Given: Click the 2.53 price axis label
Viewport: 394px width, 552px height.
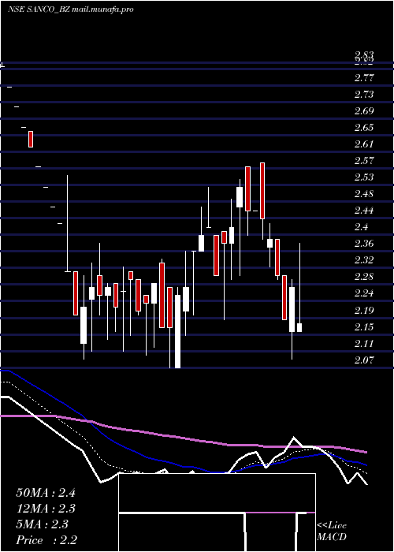Looking at the screenshot, I should click(x=364, y=177).
